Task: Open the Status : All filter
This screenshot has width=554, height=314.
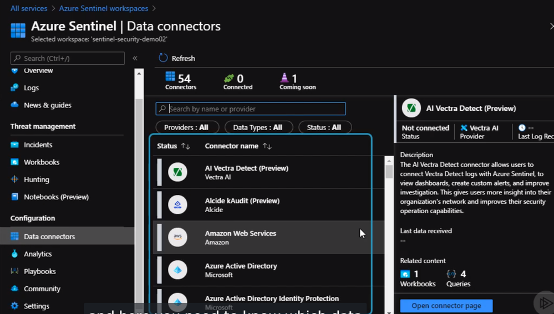Action: (325, 127)
